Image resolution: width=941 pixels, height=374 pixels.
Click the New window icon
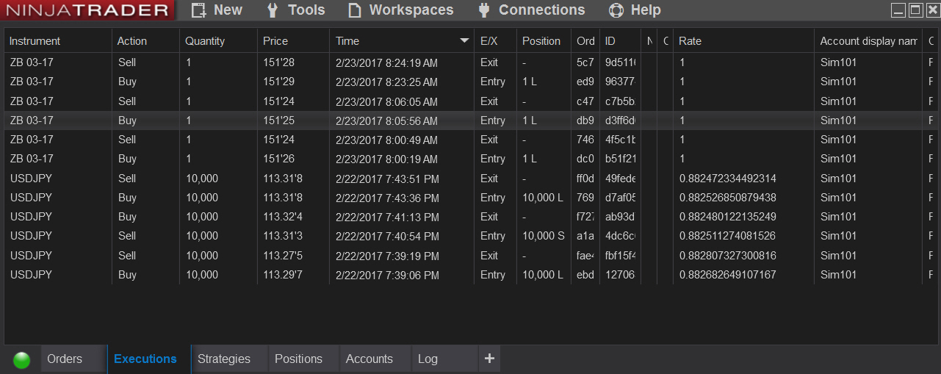[x=198, y=10]
